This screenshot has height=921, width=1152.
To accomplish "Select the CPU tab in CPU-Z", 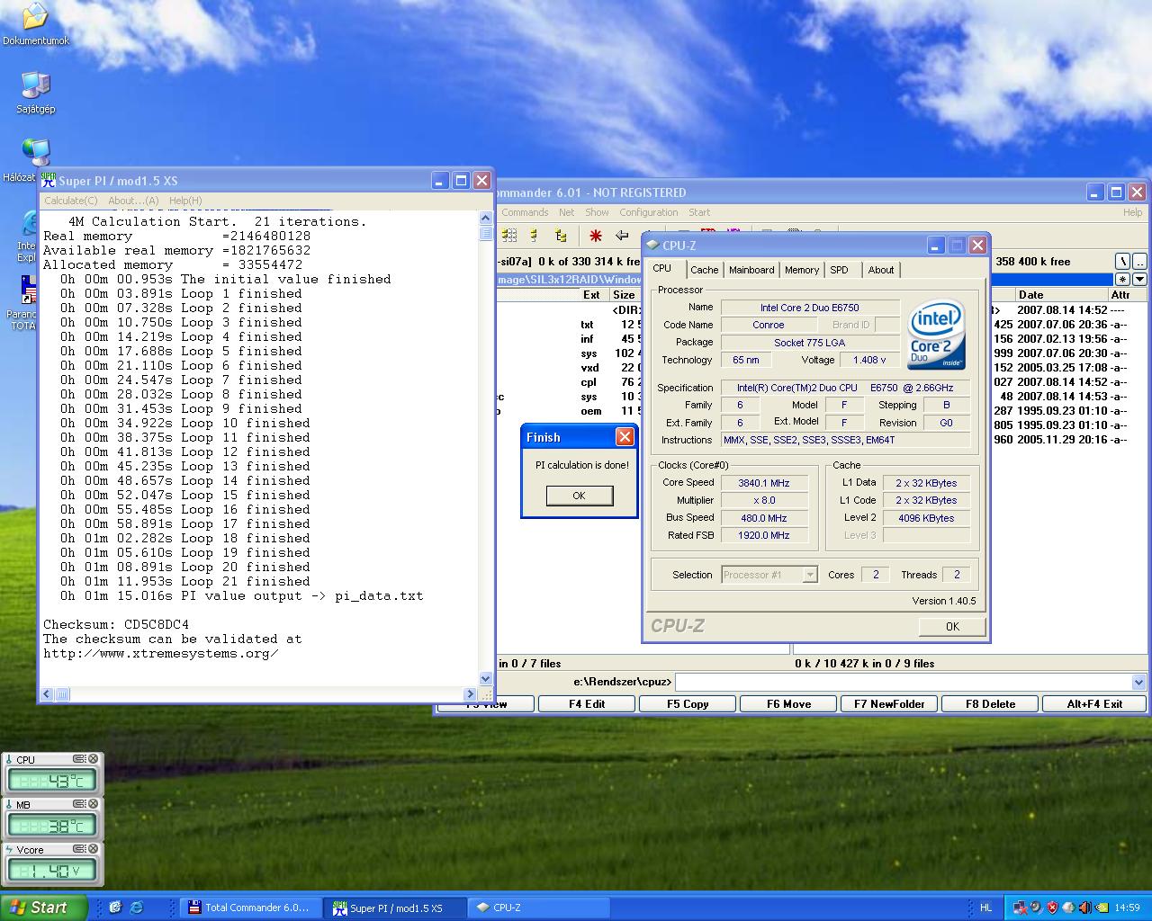I will point(662,268).
